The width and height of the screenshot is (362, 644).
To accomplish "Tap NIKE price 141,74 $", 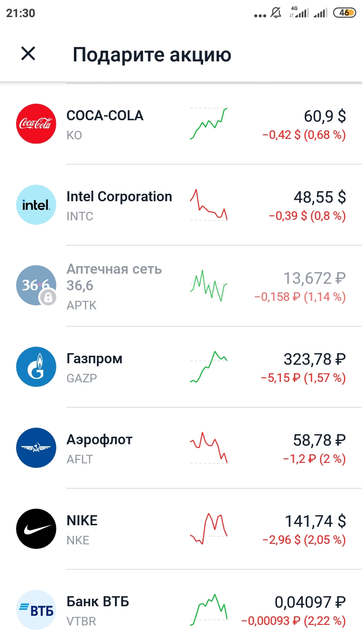I will pos(316,521).
